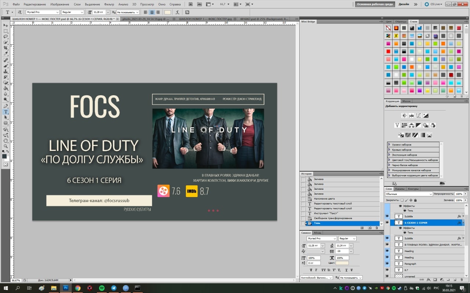The height and width of the screenshot is (293, 470).
Task: Switch to the Каналы tab
Action: click(400, 189)
